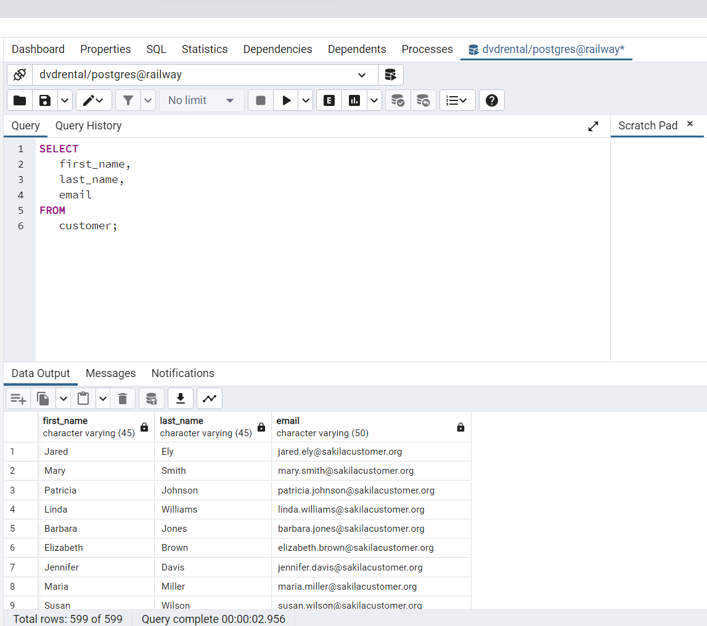This screenshot has width=707, height=626.
Task: Select the Data Output tab
Action: tap(41, 373)
